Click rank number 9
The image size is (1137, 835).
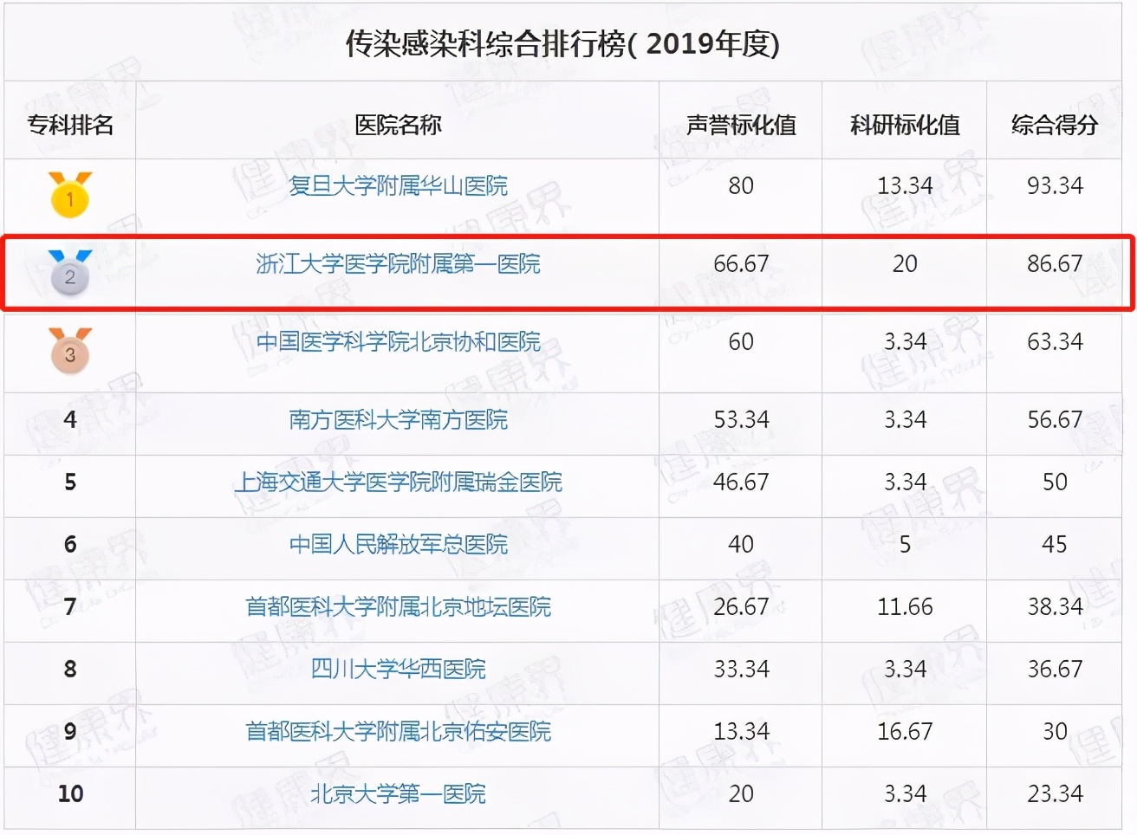pos(70,731)
